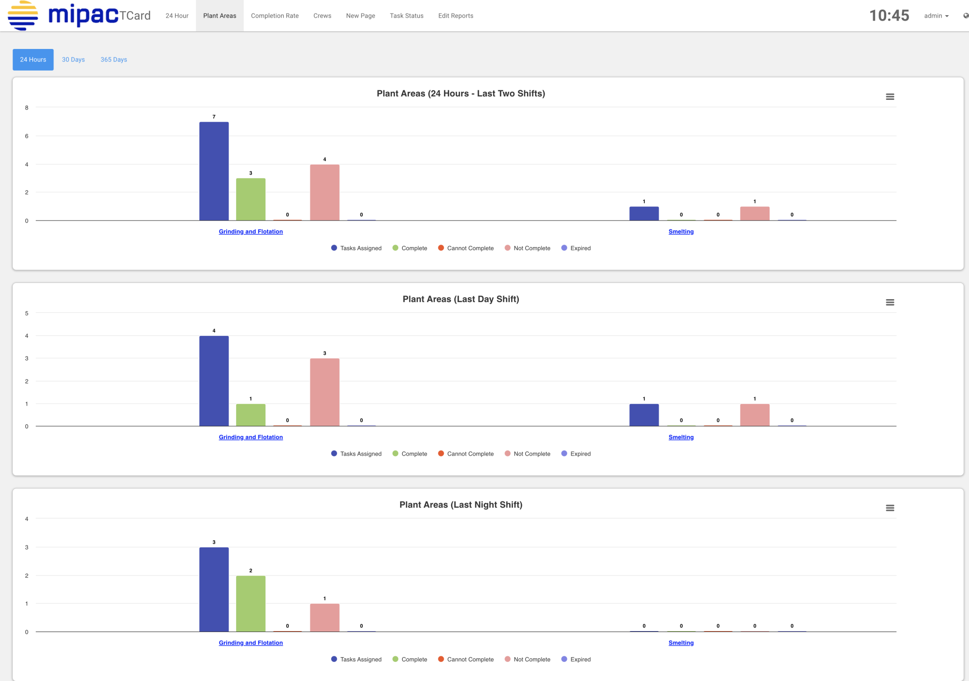Open Grinding and Flotation from the top chart
969x681 pixels.
(250, 232)
